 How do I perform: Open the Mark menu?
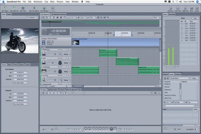[52, 2]
